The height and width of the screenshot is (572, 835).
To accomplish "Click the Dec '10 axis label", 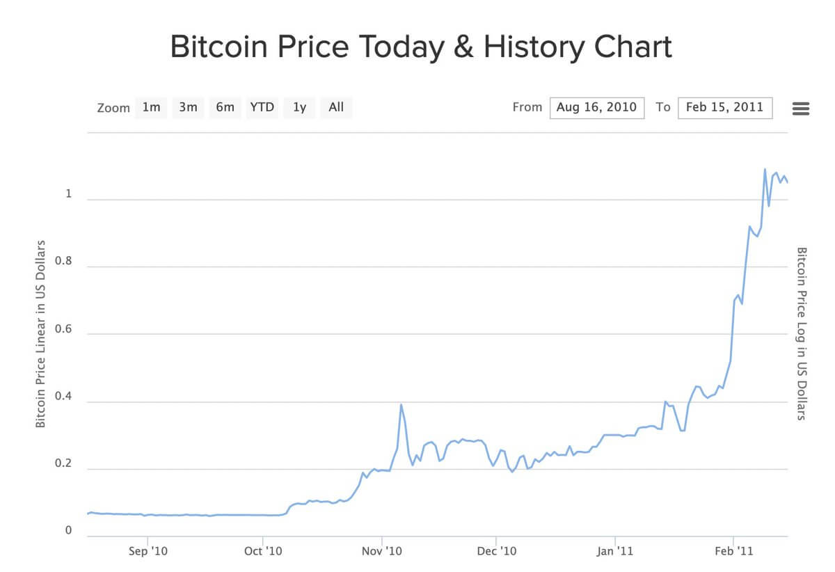I will click(x=496, y=550).
